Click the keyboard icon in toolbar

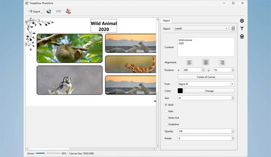(59, 11)
